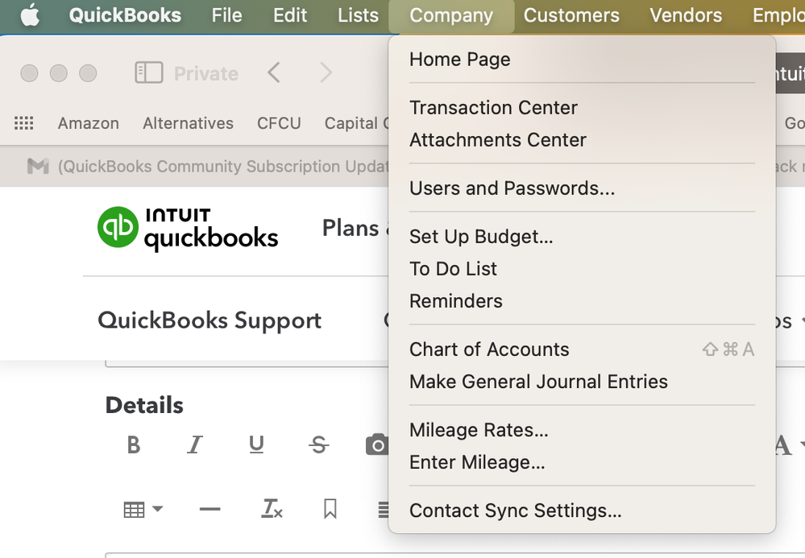Go forward in Safari
This screenshot has height=558, width=805.
[x=326, y=72]
